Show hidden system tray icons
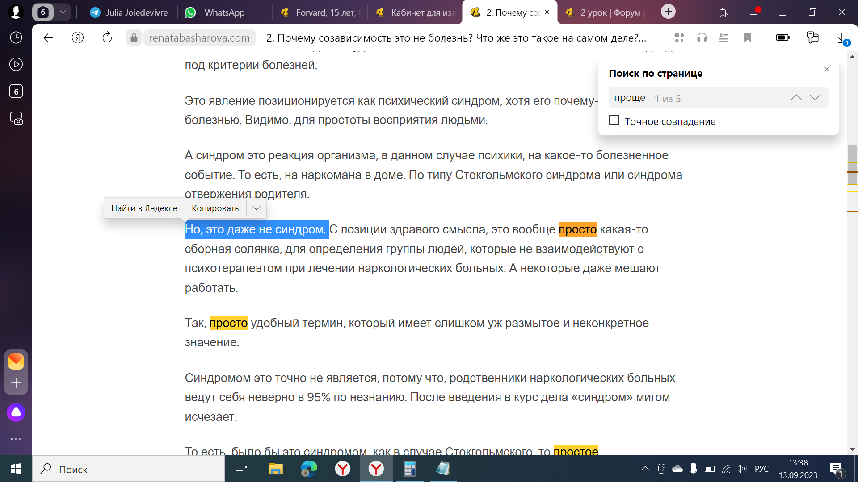The width and height of the screenshot is (858, 482). (x=645, y=469)
